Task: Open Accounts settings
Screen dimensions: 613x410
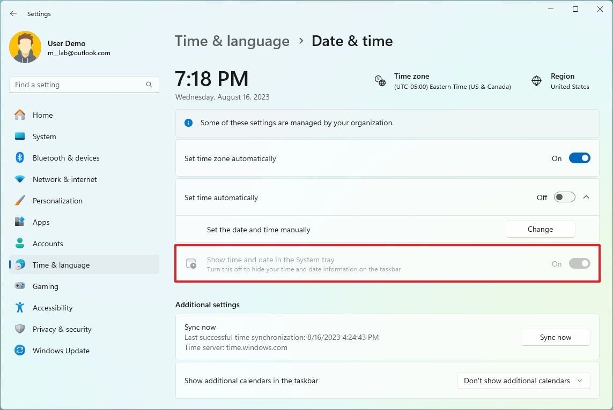Action: 84,244
